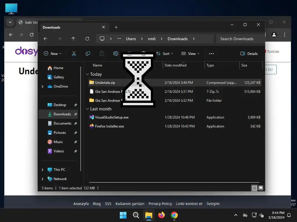Expand This PC in navigation pane
The height and width of the screenshot is (222, 297).
42,170
